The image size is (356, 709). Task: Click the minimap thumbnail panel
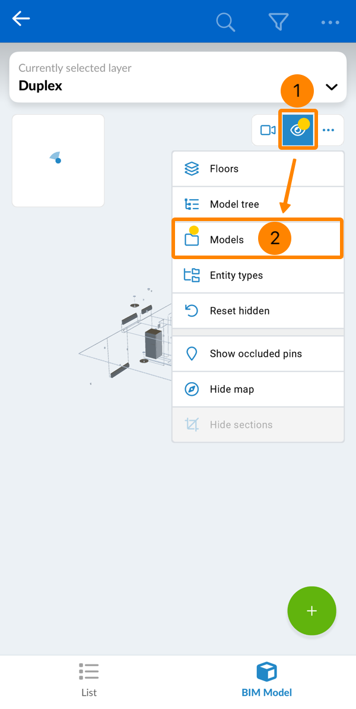(58, 160)
